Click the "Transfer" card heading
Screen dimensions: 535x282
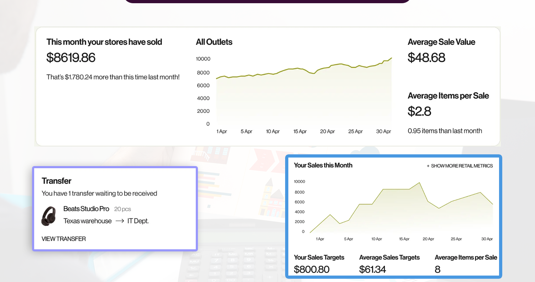pyautogui.click(x=56, y=181)
